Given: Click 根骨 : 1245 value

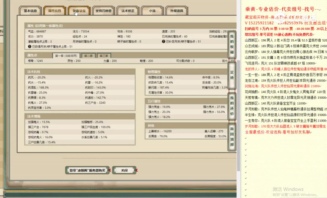Looking at the screenshot, I should pyautogui.click(x=36, y=61).
